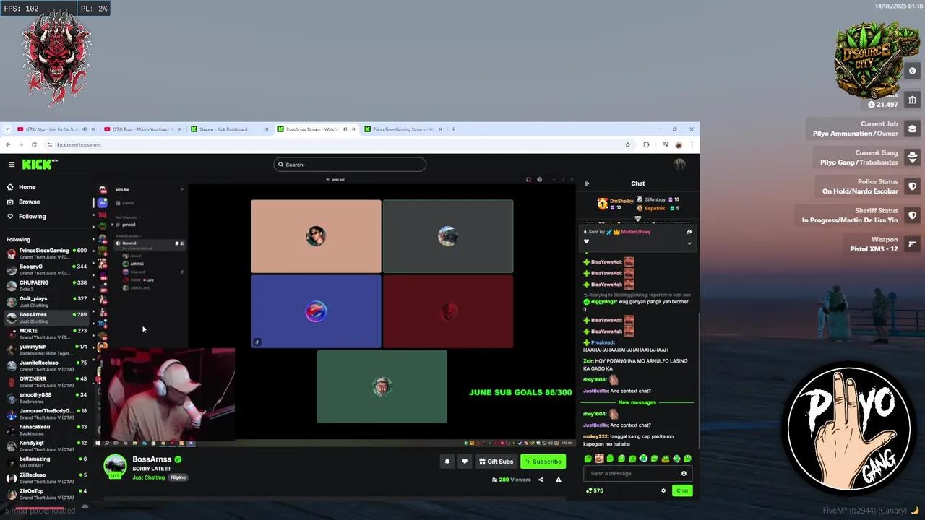Open the profile avatar menu in Kick header
Viewport: 925px width, 520px height.
click(679, 164)
